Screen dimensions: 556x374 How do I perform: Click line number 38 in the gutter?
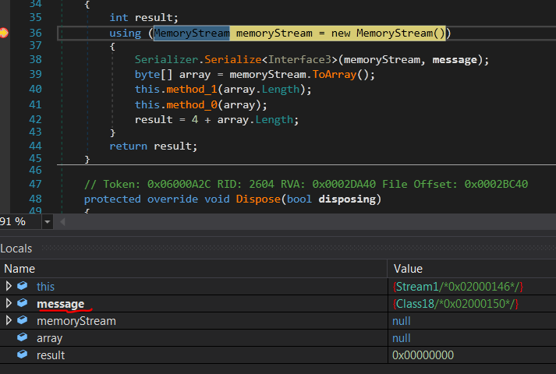coord(35,59)
